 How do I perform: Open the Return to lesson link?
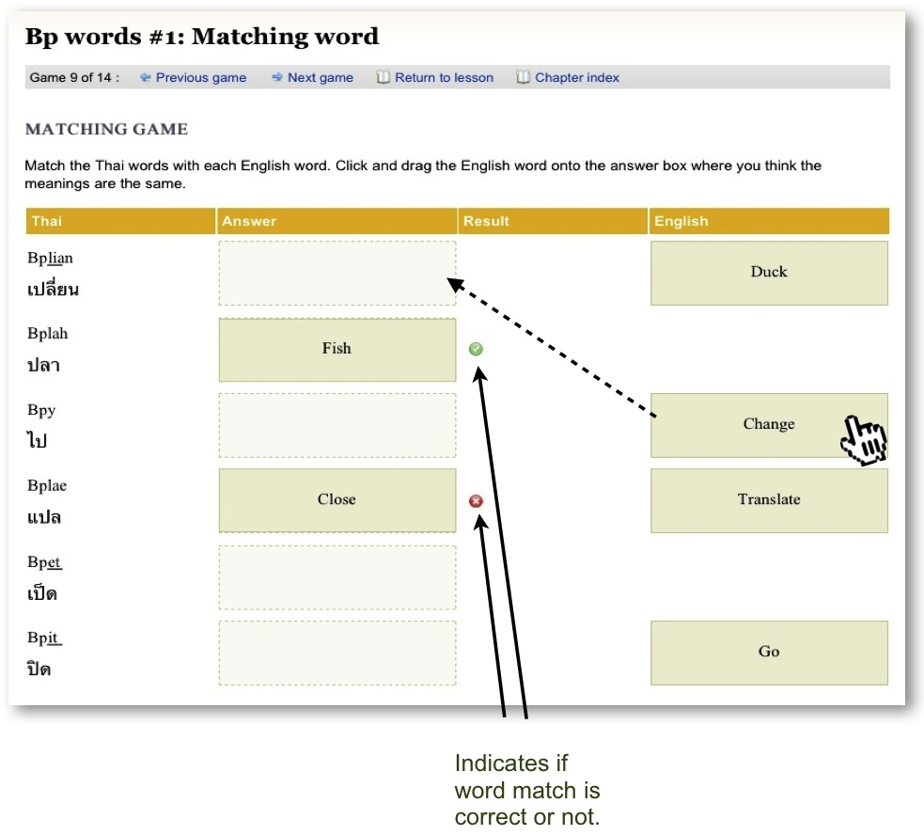pos(444,77)
